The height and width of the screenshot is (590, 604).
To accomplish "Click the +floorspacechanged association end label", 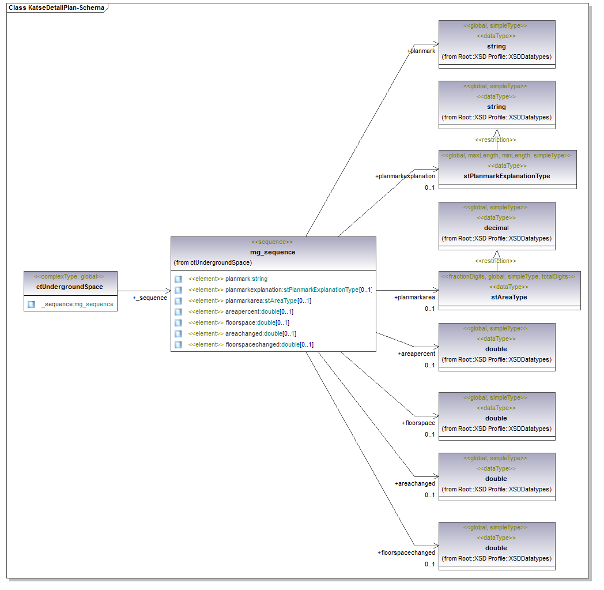I will (406, 553).
